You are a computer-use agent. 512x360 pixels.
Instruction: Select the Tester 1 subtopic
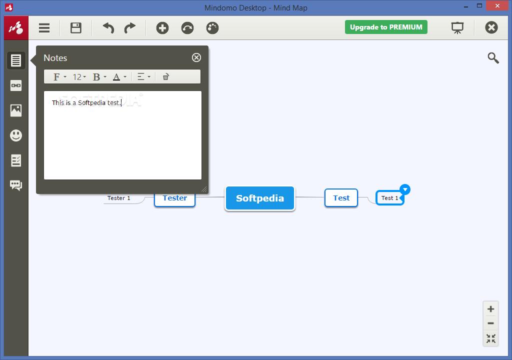coord(119,198)
